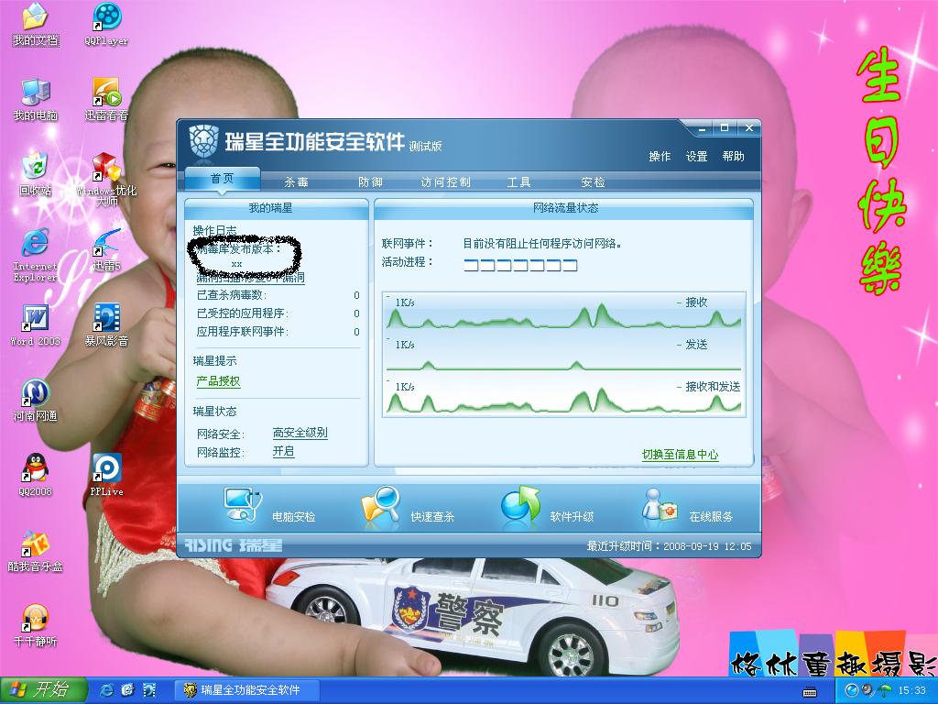Click the 快速查杀 label

[x=432, y=516]
